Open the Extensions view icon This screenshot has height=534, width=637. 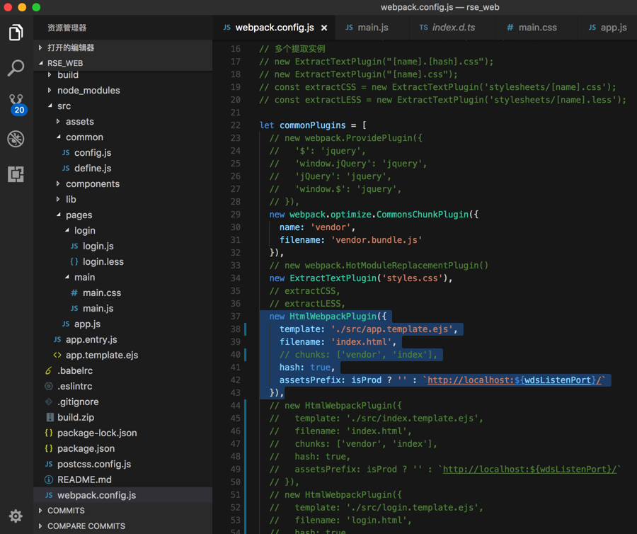(16, 174)
